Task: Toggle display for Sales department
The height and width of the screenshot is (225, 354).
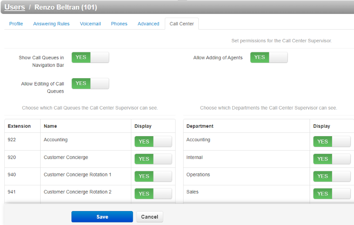Action: (332, 194)
